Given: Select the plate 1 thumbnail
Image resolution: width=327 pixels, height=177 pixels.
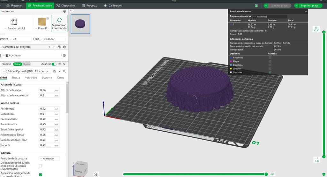Looking at the screenshot, I should pyautogui.click(x=80, y=24).
